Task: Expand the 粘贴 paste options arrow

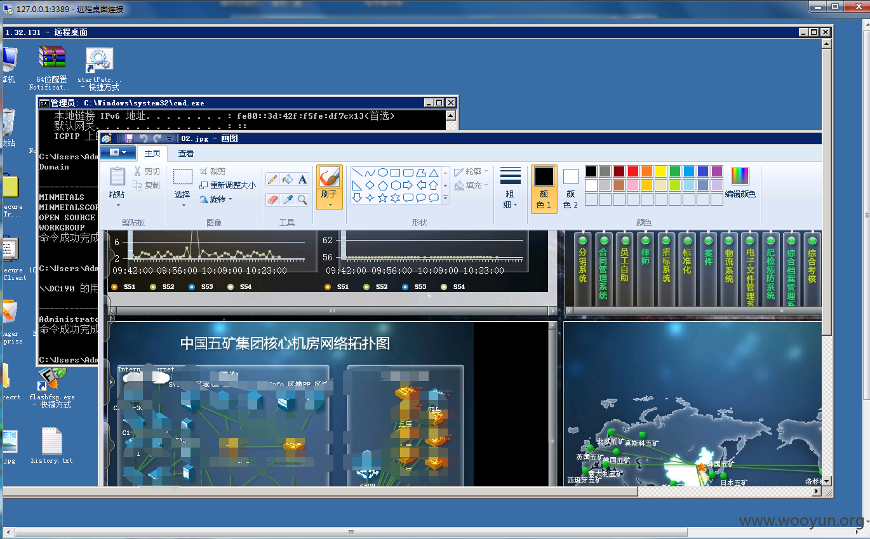Action: (x=117, y=205)
